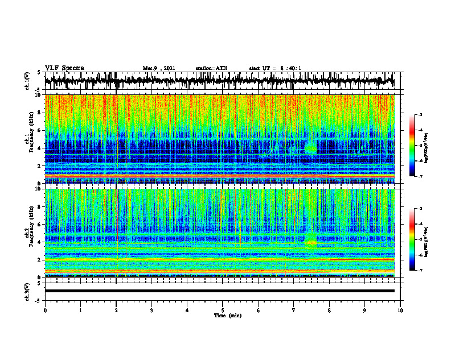Screen dimensions: 451x348
Task: Click time axis tick label "8"
Action: point(329,310)
